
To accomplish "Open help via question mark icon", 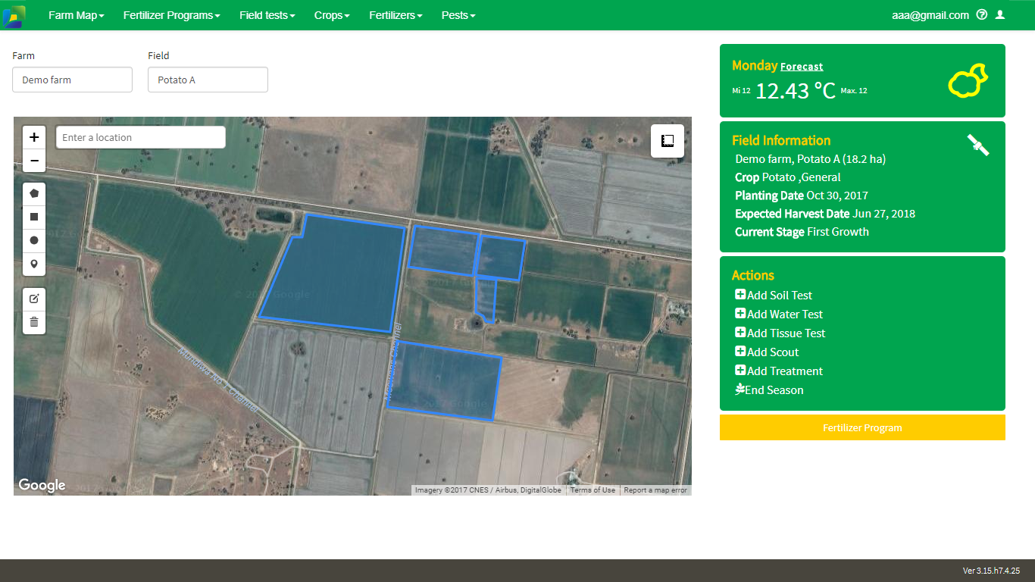I will [982, 14].
